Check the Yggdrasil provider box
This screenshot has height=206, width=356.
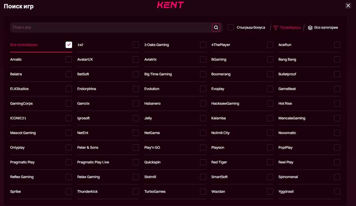coord(337,192)
